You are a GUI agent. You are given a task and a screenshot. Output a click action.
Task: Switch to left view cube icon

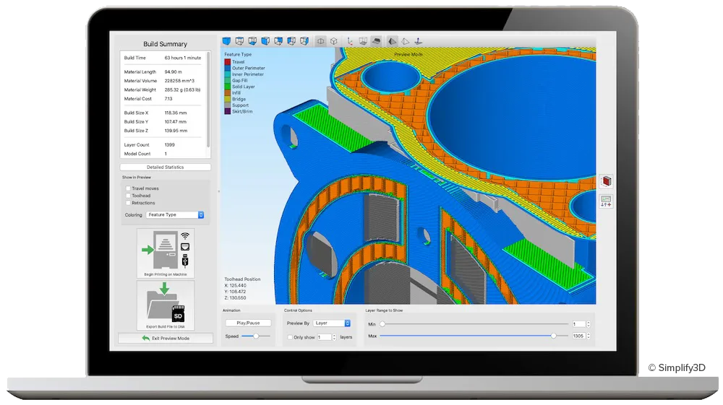click(x=291, y=41)
